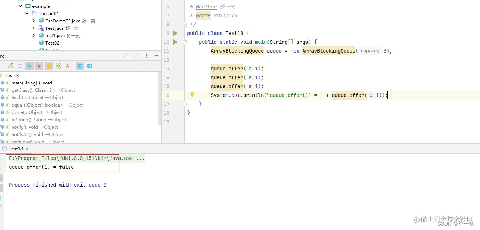
Task: Run main method from line 10 gutter arrow
Action: point(175,42)
